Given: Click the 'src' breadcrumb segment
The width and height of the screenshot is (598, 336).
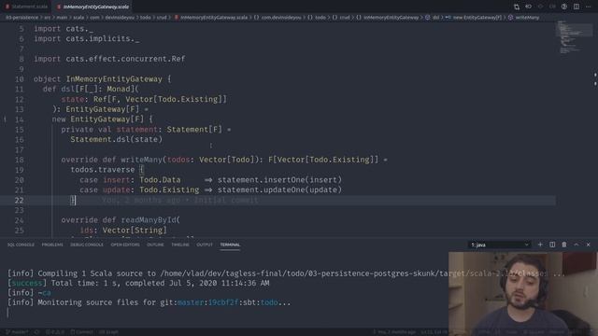Looking at the screenshot, I should click(48, 17).
